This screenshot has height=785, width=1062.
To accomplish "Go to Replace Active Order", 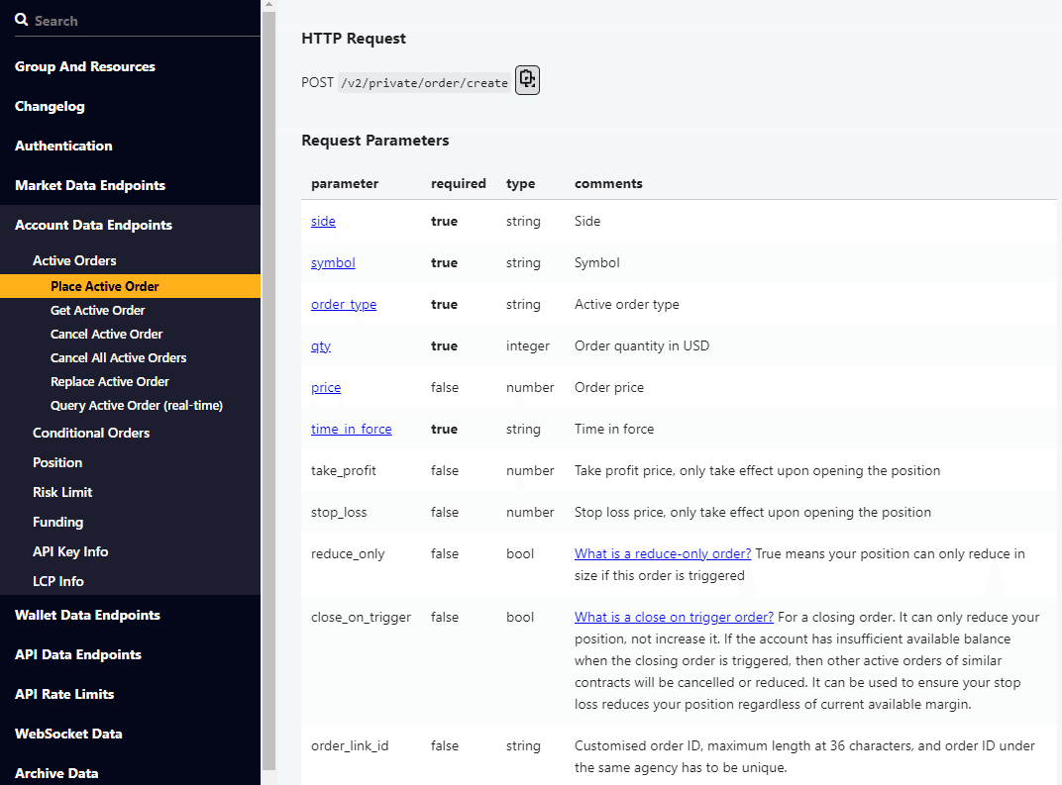I will coord(110,381).
